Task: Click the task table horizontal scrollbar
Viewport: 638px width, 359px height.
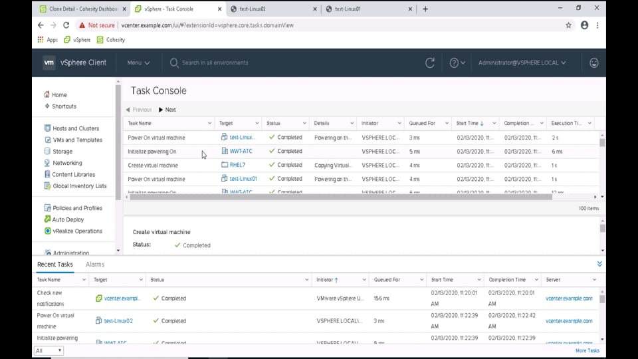Action: (x=341, y=197)
